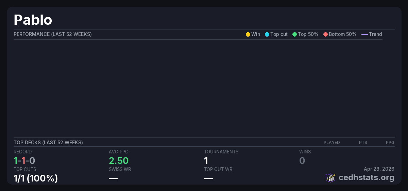Screen dimensions: 408x191
Task: Click the red Bottom 50% legend dot
Action: pos(325,34)
